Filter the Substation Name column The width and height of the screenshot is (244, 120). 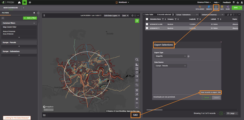pos(163,19)
